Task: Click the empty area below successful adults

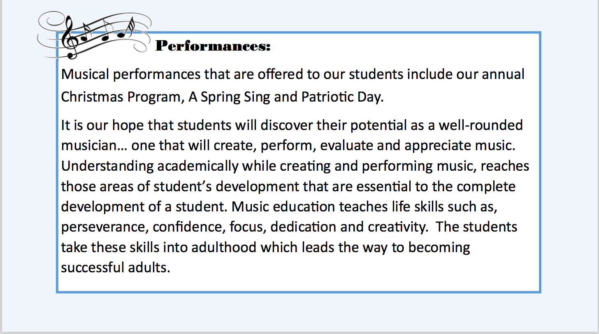Action: 298,283
